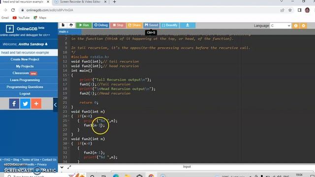
Task: Start debugging with Debug button
Action: pyautogui.click(x=101, y=25)
